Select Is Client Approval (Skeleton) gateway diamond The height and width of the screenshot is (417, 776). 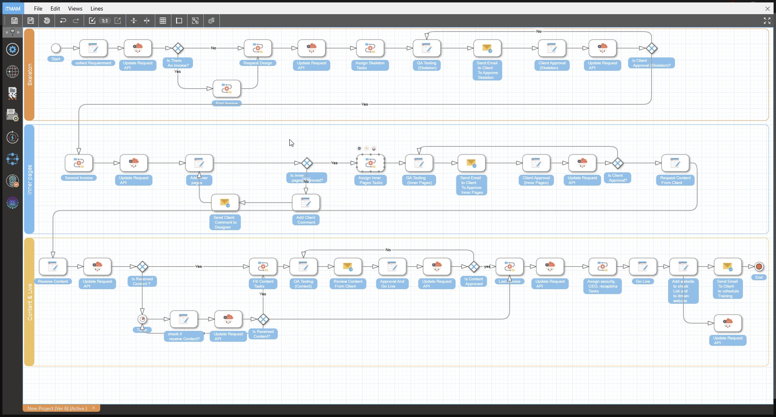(652, 48)
